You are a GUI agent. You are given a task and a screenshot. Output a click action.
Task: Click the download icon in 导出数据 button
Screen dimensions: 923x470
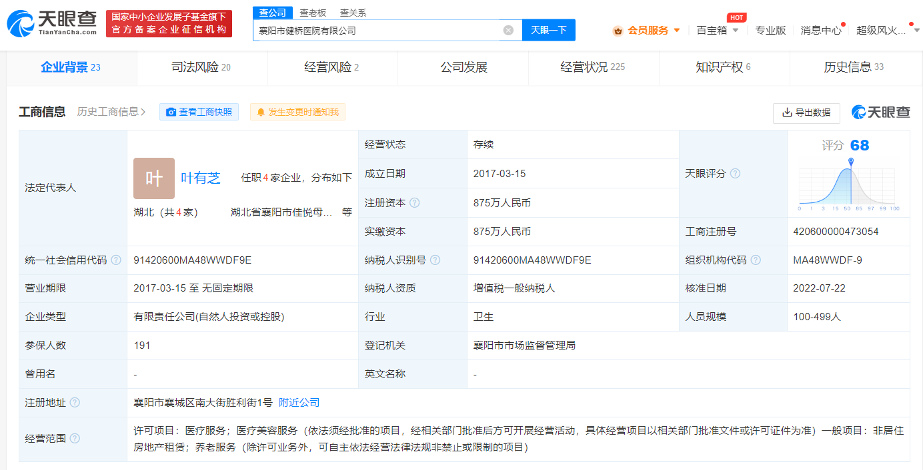[787, 113]
